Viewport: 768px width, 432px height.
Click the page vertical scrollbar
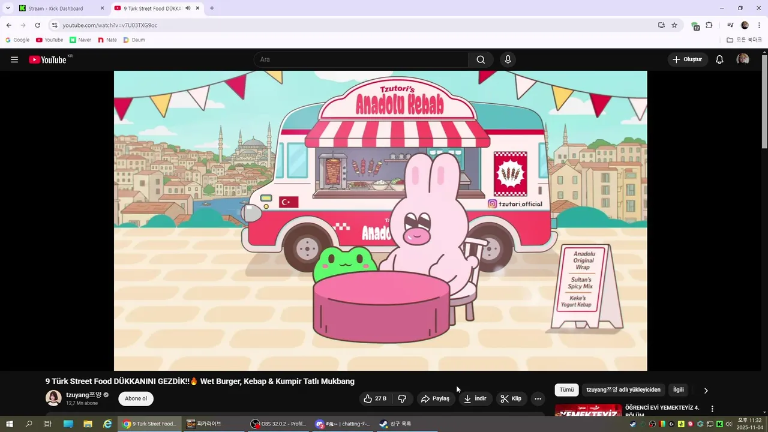point(764,102)
